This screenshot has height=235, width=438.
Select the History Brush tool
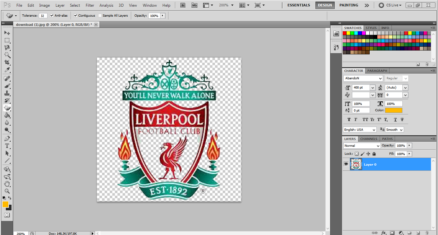point(7,100)
